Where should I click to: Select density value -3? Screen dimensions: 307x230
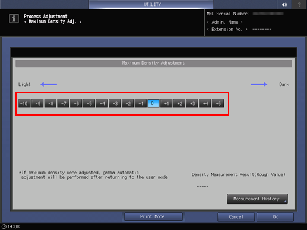tap(115, 103)
